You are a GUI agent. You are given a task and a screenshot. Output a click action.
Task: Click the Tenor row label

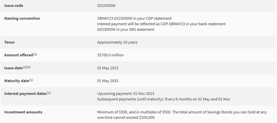click(x=9, y=42)
